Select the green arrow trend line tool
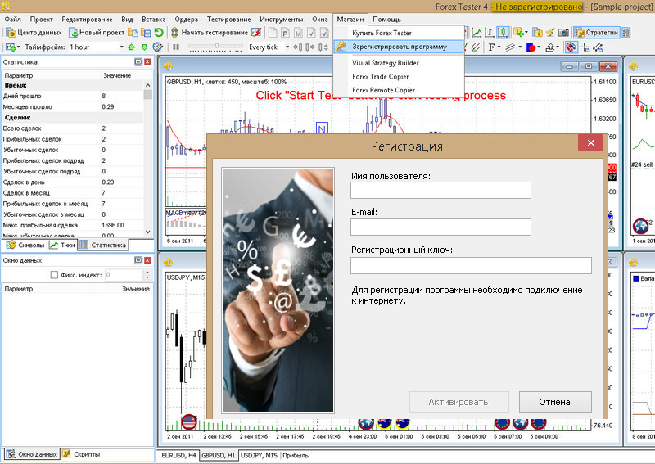Viewport: 655px width, 464px height. [x=476, y=47]
